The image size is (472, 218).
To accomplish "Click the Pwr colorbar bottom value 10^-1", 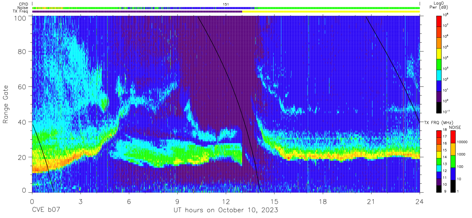I will coord(446,111).
